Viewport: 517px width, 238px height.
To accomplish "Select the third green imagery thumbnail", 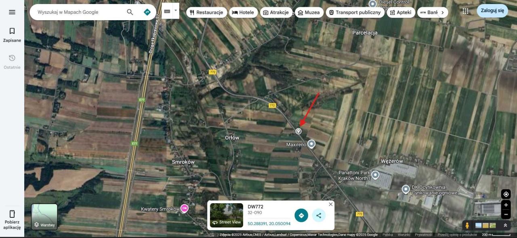I will coord(493,225).
